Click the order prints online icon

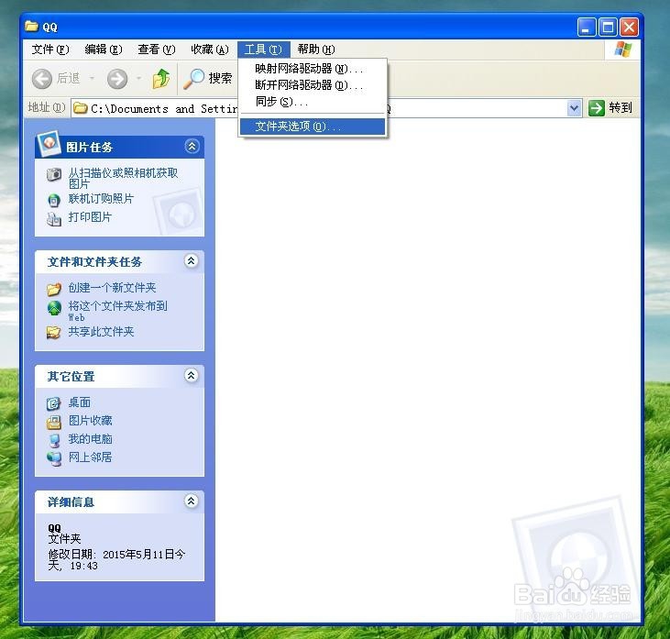[54, 200]
